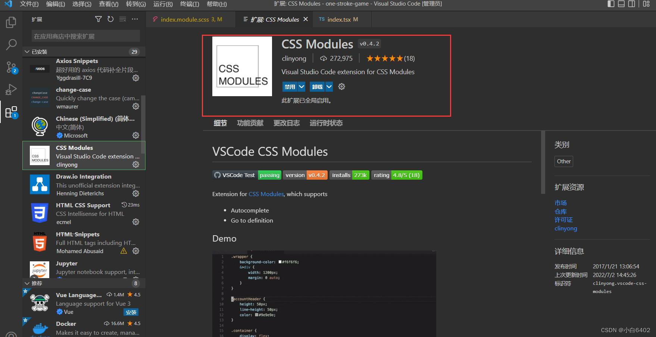Viewport: 656px width, 337px height.
Task: Select Docker extension in recommended list
Action: (84, 328)
